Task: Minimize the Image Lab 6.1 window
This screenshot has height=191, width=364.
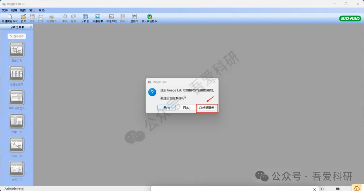Action: [x=335, y=4]
